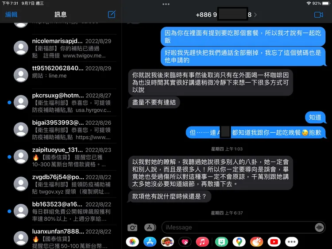Screen dimensions: 332x249
Task: Tap the battery indicator icon
Action: pos(326,4)
